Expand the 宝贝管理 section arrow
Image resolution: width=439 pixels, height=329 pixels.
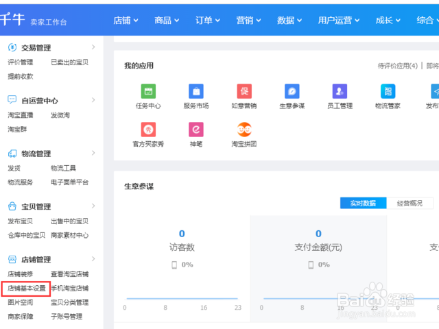tap(93, 206)
